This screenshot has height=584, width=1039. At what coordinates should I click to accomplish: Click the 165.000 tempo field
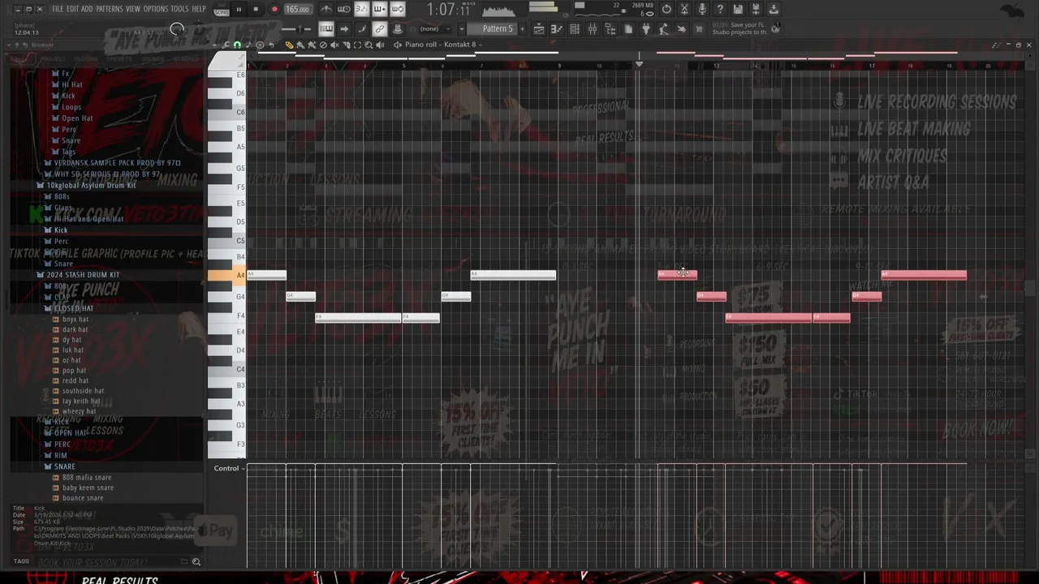coord(297,10)
